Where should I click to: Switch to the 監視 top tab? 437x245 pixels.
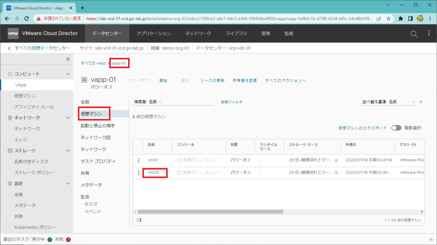(289, 33)
